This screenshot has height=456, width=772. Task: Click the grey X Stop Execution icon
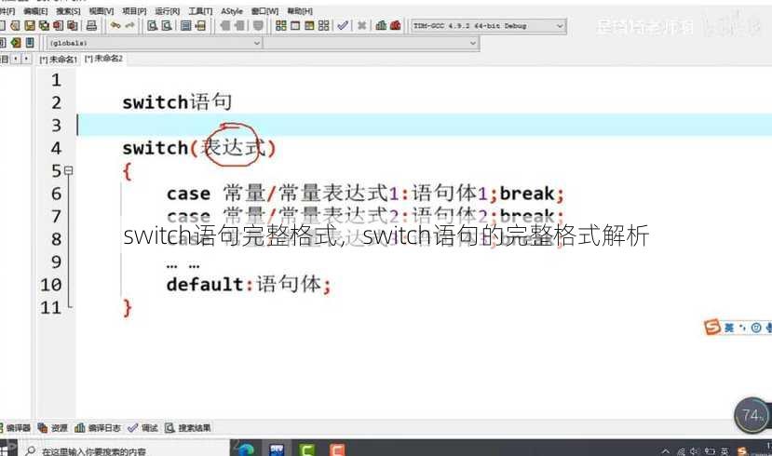361,25
